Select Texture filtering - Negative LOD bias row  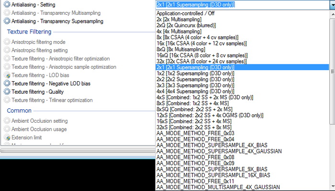[78, 84]
